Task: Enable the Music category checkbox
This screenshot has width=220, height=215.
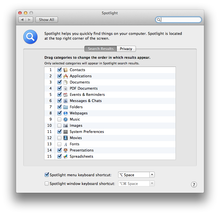Action: coord(59,119)
